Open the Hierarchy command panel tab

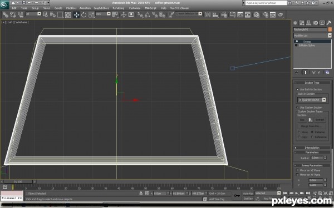click(x=308, y=23)
